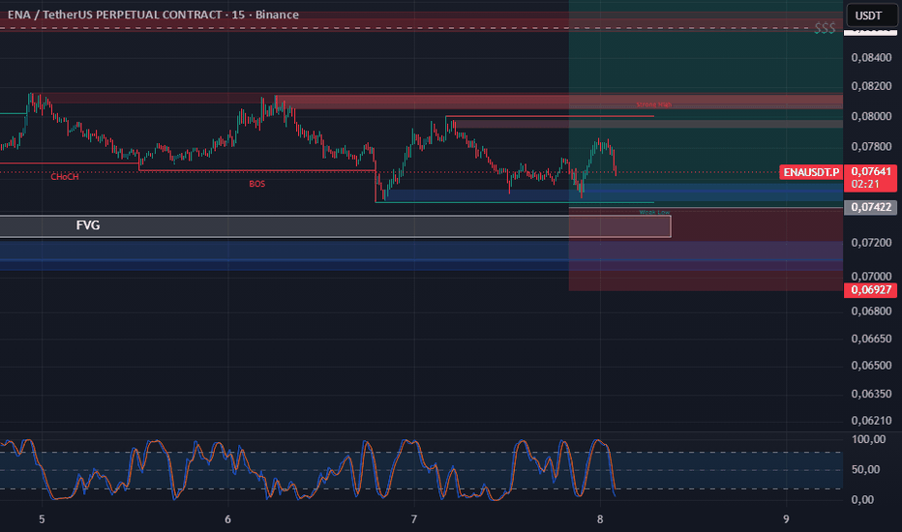Click the 0,07422 entry price label

[x=870, y=207]
